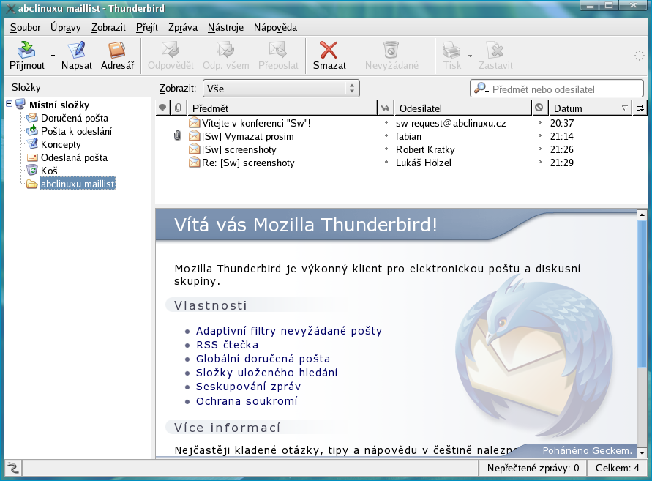The height and width of the screenshot is (481, 652).
Task: Sort by the read-status glasses column header
Action: (385, 108)
